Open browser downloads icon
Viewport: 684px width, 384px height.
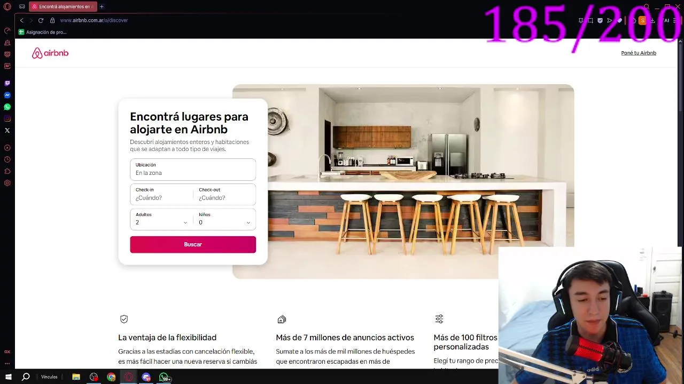coord(652,20)
